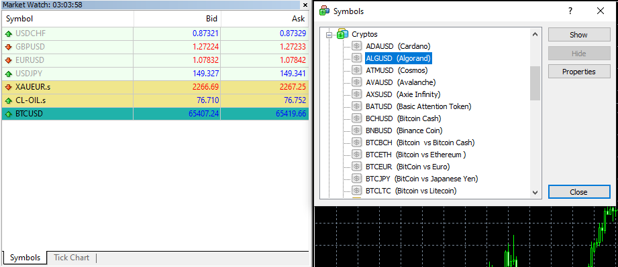The width and height of the screenshot is (618, 267).
Task: Click the Show button
Action: [578, 35]
